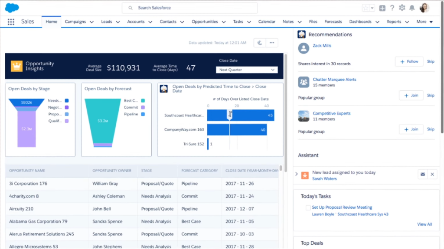Click Zack Mills avatar icon
The image size is (444, 249).
(304, 48)
